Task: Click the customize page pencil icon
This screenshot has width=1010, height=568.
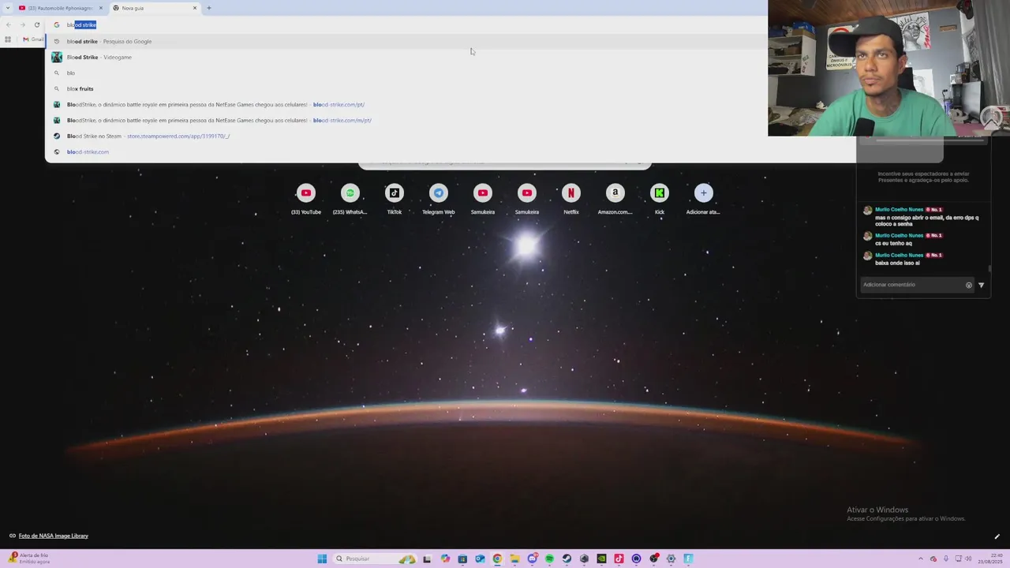Action: point(997,536)
